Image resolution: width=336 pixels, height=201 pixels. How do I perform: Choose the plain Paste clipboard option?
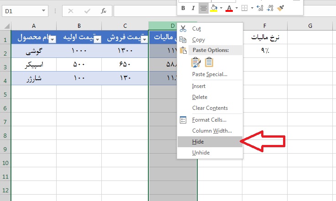pyautogui.click(x=209, y=62)
